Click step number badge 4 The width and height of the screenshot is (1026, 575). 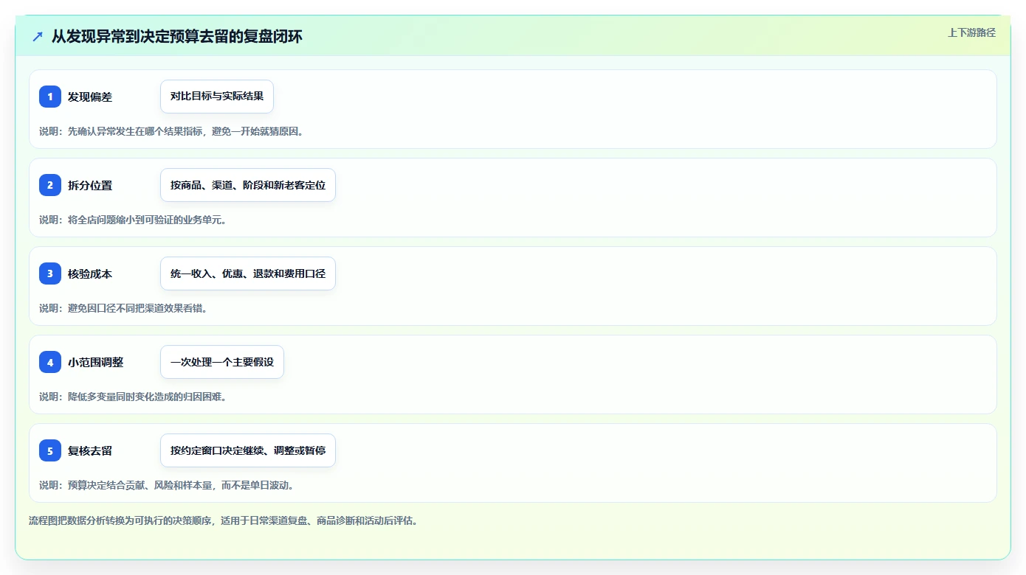click(x=50, y=362)
